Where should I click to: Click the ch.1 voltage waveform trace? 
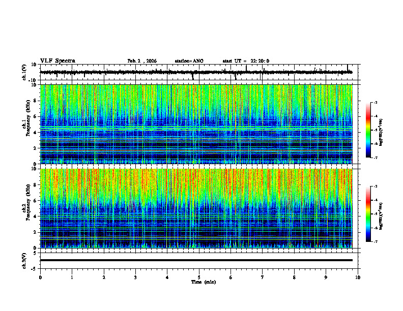click(196, 72)
